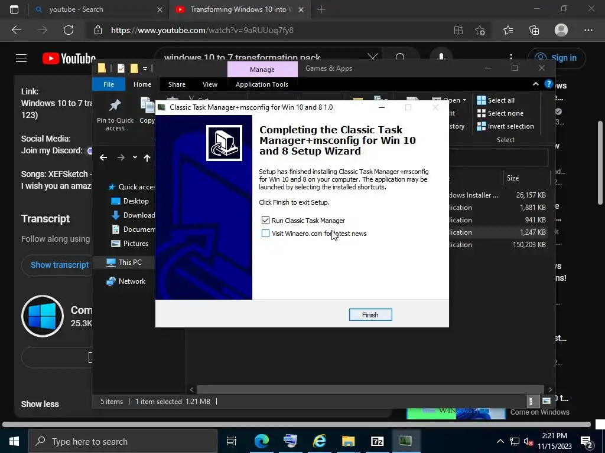Image resolution: width=605 pixels, height=453 pixels.
Task: Show hidden system tray icons
Action: tap(500, 441)
